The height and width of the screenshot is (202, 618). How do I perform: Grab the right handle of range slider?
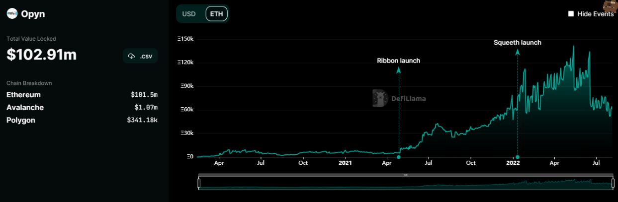tap(613, 183)
